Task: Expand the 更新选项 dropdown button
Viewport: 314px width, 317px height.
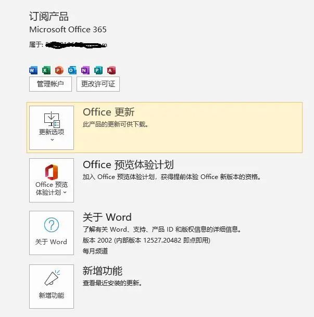Action: (x=52, y=128)
